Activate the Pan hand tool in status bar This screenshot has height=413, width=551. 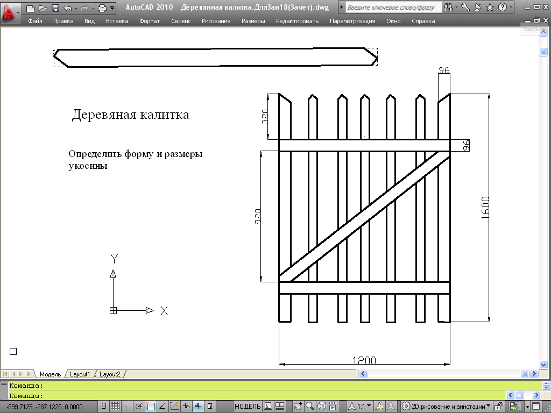pos(298,407)
